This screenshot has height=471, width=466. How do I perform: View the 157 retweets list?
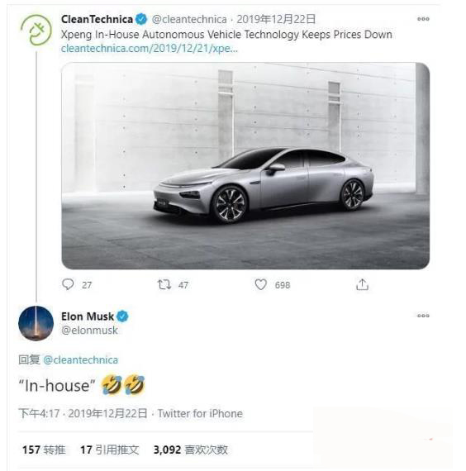(44, 450)
